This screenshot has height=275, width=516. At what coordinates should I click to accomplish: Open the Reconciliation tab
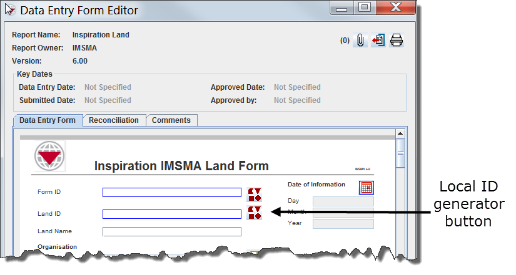(x=114, y=120)
